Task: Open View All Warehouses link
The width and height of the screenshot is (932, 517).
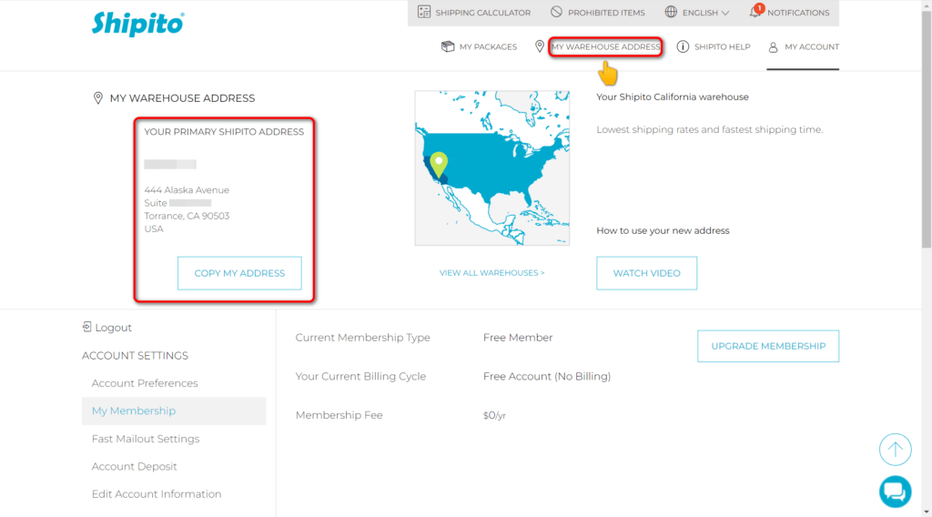Action: click(x=491, y=273)
